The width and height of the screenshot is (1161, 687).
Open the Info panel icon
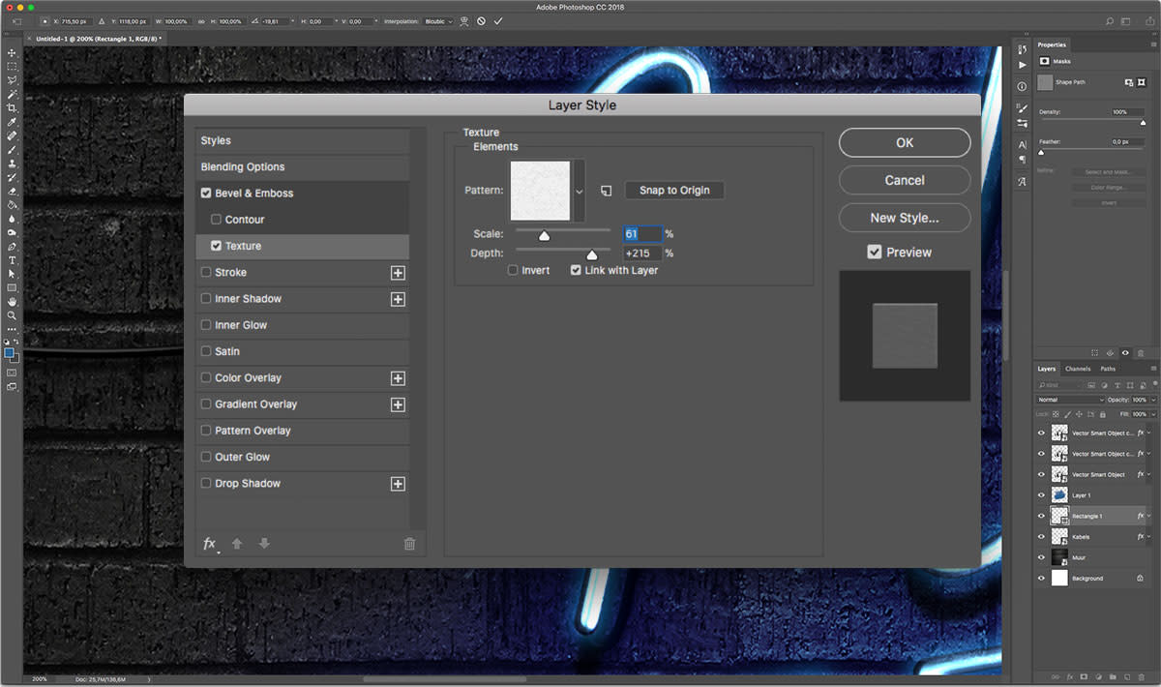(x=1023, y=86)
